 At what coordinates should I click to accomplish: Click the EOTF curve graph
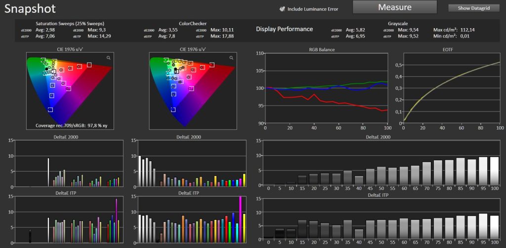click(451, 88)
